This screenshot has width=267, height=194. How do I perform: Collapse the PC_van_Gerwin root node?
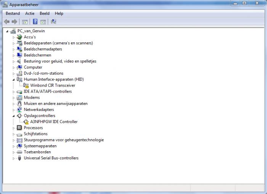[7, 31]
